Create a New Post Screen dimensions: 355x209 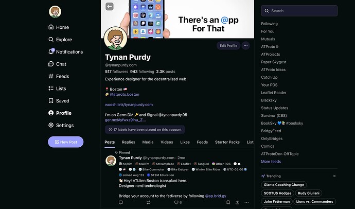click(66, 142)
